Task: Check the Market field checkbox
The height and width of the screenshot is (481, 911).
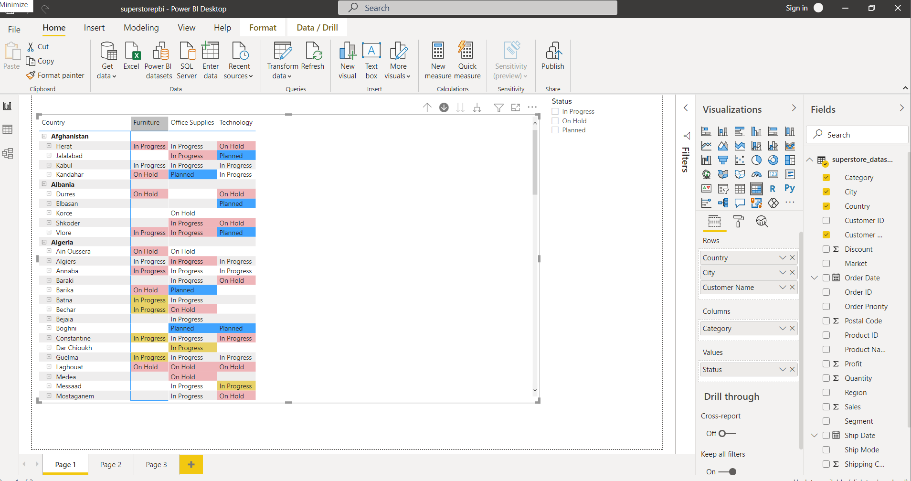Action: (x=826, y=263)
